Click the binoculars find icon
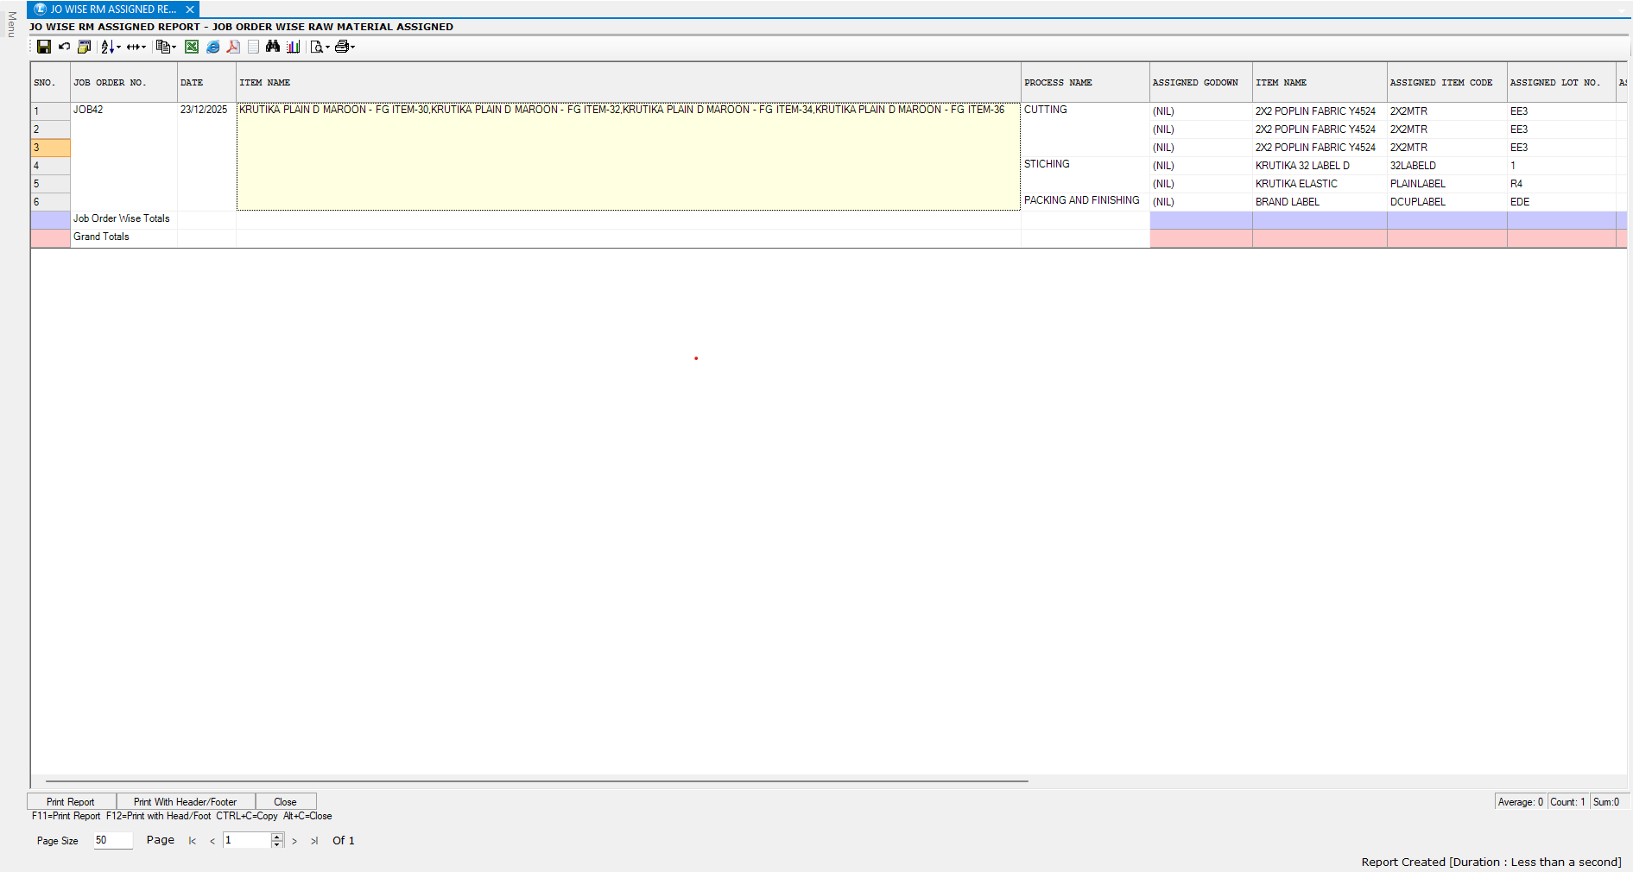 coord(273,47)
